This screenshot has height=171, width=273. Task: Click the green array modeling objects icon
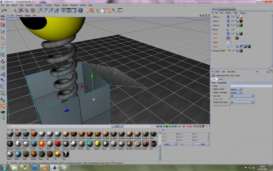tap(97, 10)
